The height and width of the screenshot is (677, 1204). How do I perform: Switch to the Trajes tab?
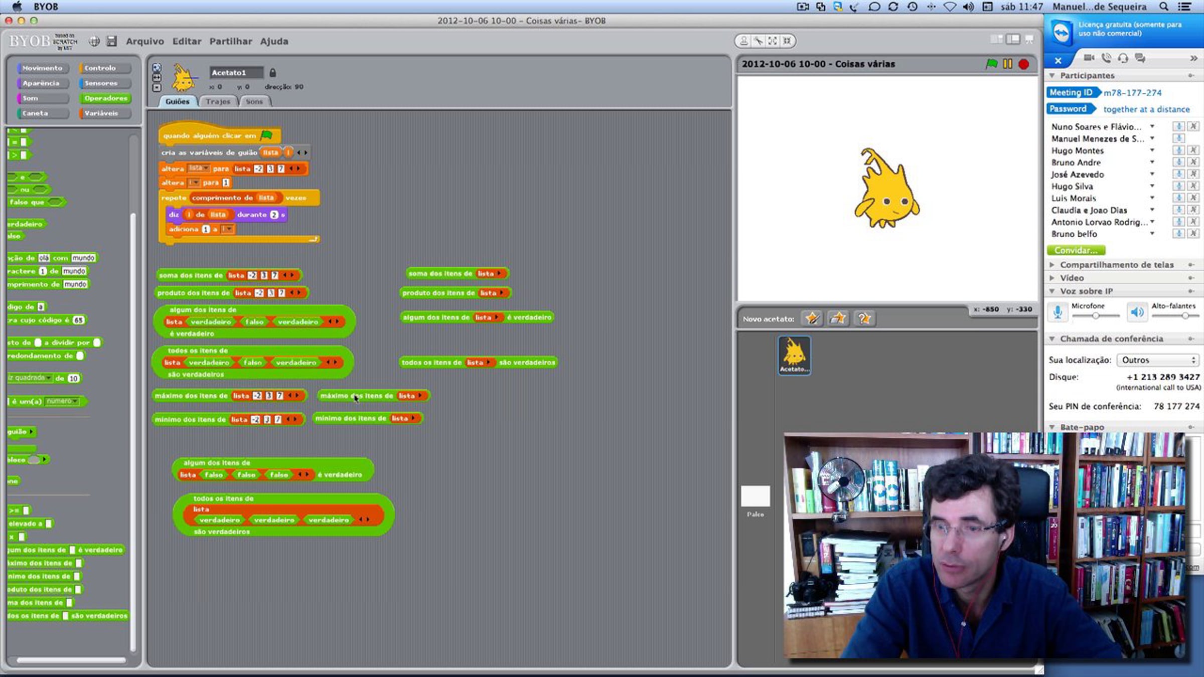(218, 101)
